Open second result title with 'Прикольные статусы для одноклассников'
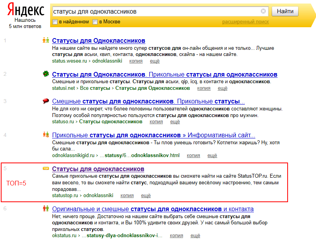This screenshot has height=243, width=316. tap(165, 74)
